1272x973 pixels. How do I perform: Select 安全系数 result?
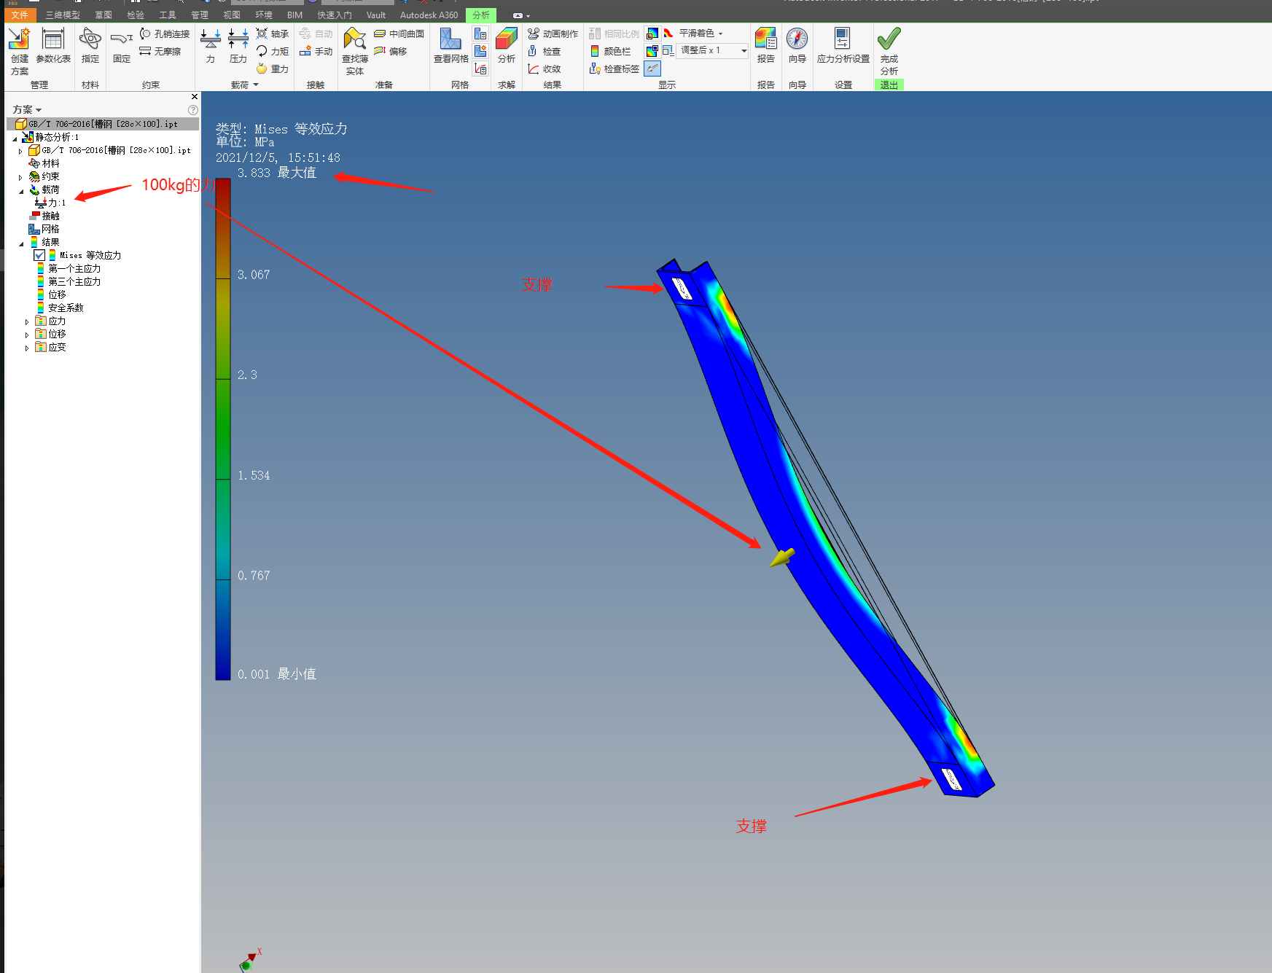coord(61,308)
